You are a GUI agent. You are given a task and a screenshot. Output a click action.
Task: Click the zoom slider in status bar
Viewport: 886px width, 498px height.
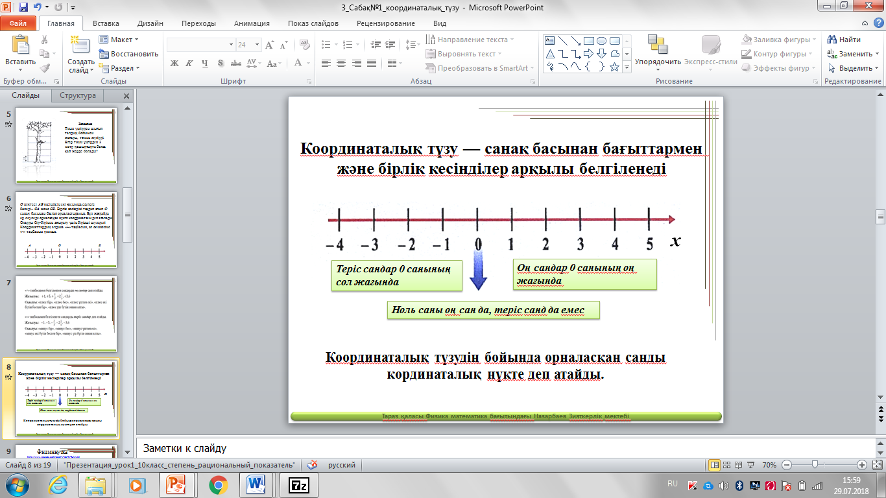(815, 465)
